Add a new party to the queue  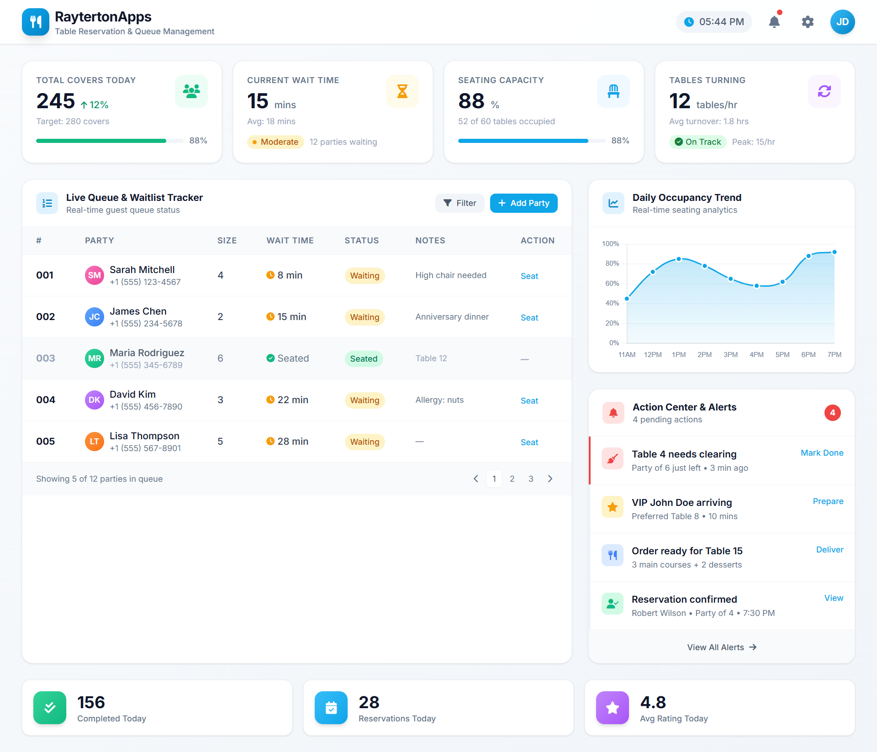click(523, 203)
